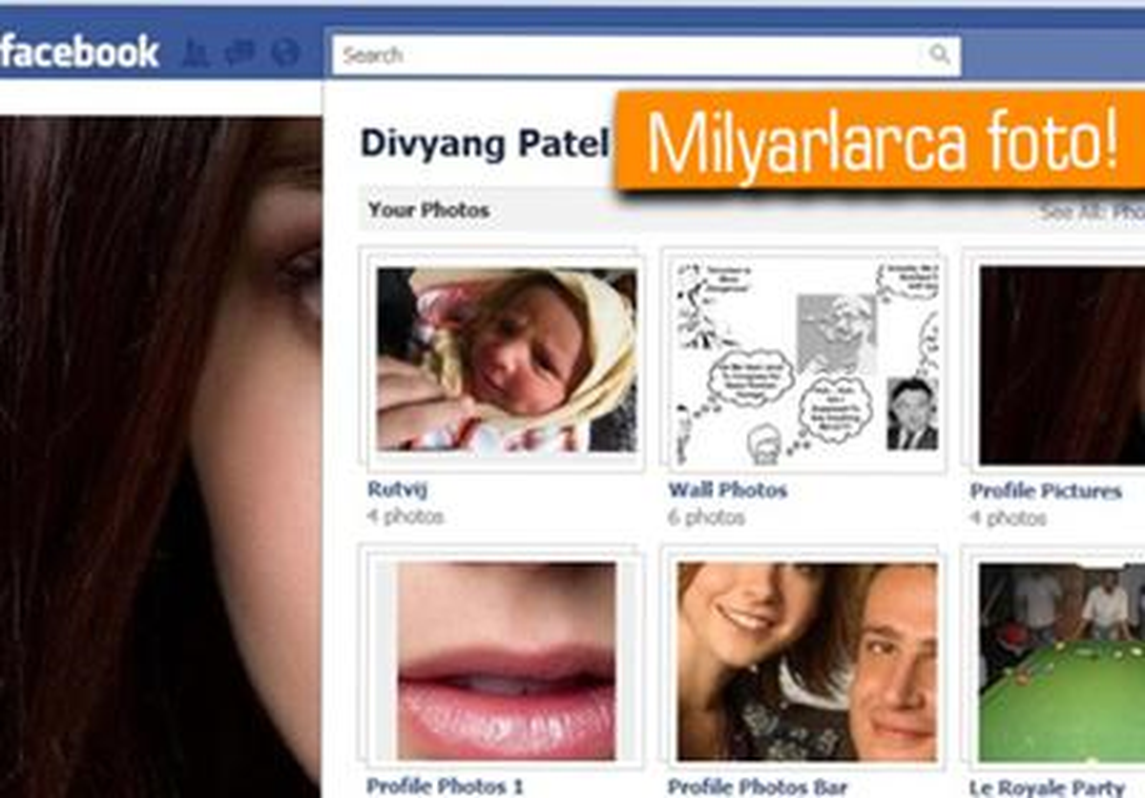This screenshot has width=1145, height=798.
Task: Click the large profile picture on left
Action: (x=160, y=458)
